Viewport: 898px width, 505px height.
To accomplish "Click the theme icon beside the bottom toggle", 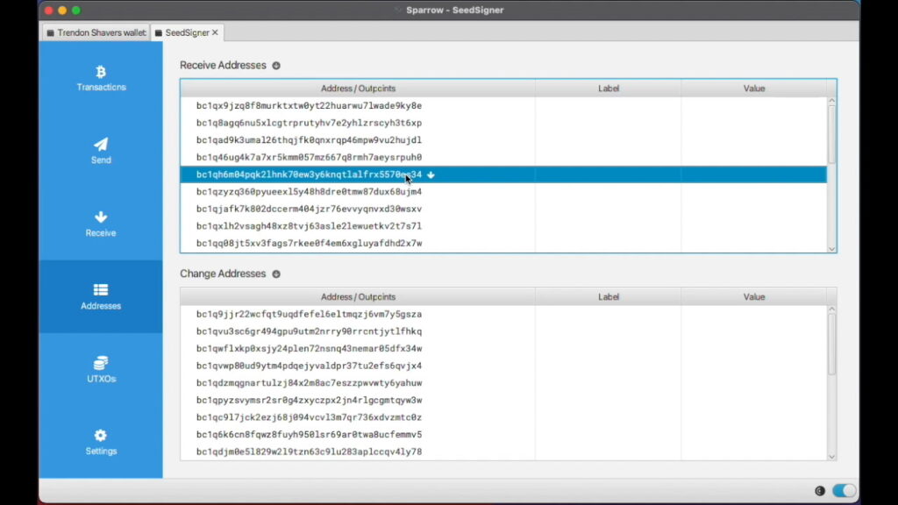I will (x=820, y=491).
